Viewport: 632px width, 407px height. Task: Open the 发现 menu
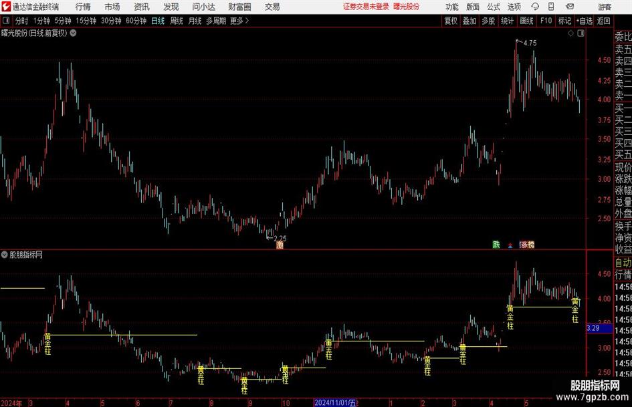pyautogui.click(x=171, y=7)
